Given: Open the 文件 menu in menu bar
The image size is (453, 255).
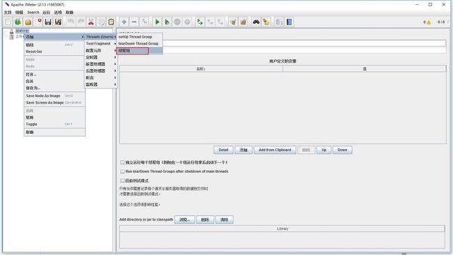Looking at the screenshot, I should 8,13.
